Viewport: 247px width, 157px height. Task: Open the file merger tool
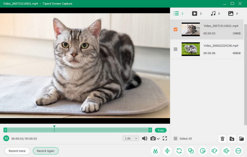click(x=191, y=151)
